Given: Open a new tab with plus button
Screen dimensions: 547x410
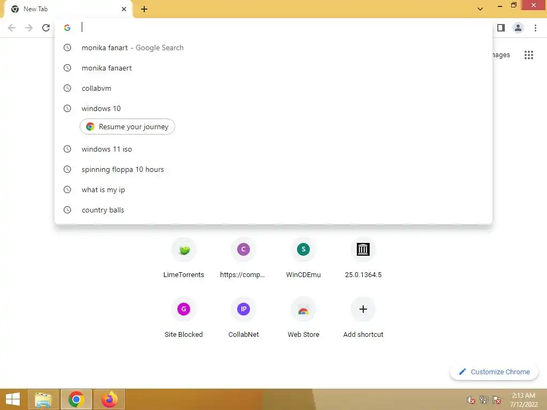Looking at the screenshot, I should pyautogui.click(x=144, y=10).
